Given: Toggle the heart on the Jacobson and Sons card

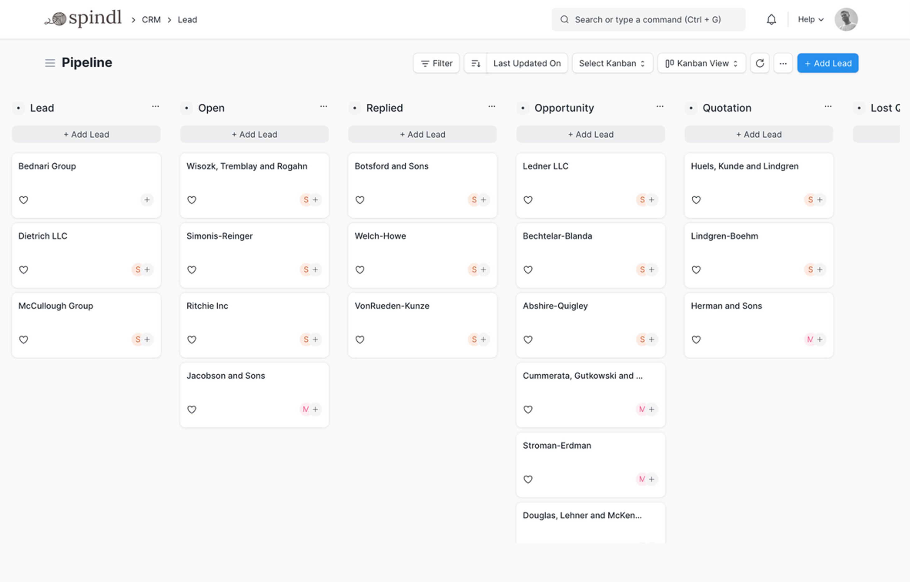Looking at the screenshot, I should (x=192, y=409).
